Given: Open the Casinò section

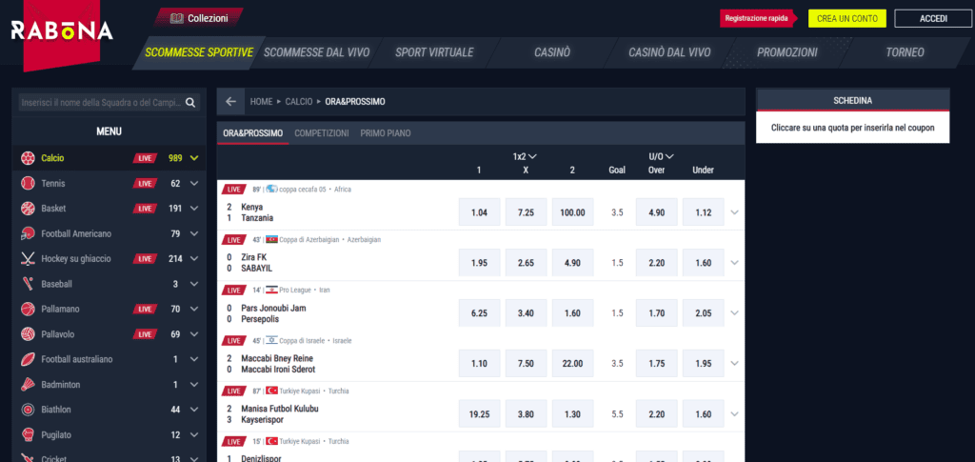Looking at the screenshot, I should point(552,52).
